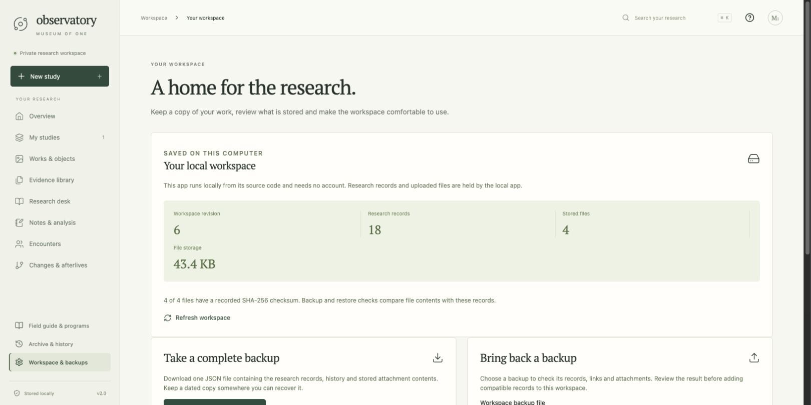The image size is (811, 405).
Task: Click the Overview home icon
Action: (x=19, y=116)
